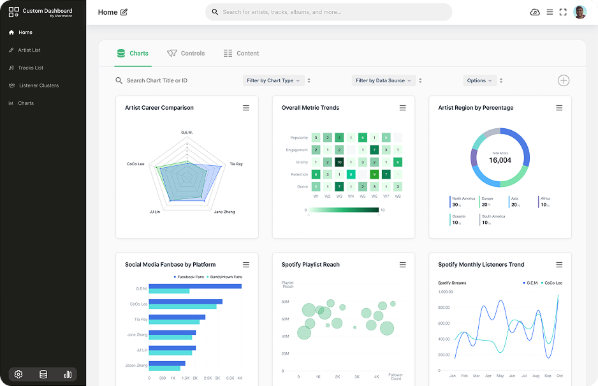598x386 pixels.
Task: Switch to the Controls tab
Action: pos(186,54)
